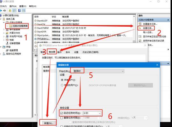Select the 特定的用户 radio button
The height and width of the screenshot is (127, 172).
[x=62, y=85]
